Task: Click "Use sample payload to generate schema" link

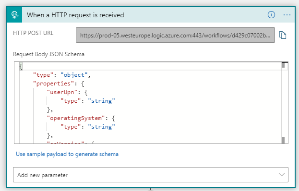Action: (x=67, y=154)
